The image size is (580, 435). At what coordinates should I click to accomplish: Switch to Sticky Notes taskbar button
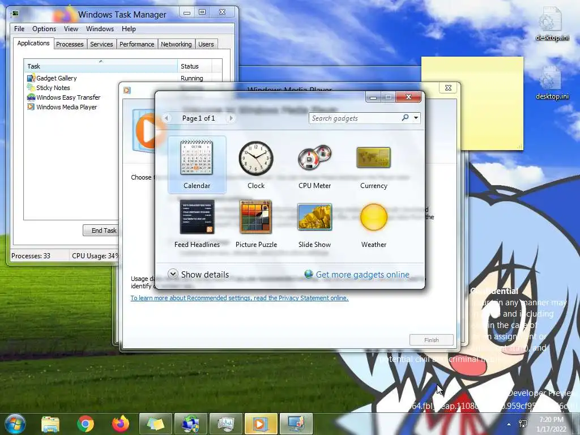point(155,424)
